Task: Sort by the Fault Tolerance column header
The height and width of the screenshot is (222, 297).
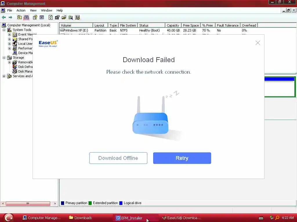Action: 228,25
